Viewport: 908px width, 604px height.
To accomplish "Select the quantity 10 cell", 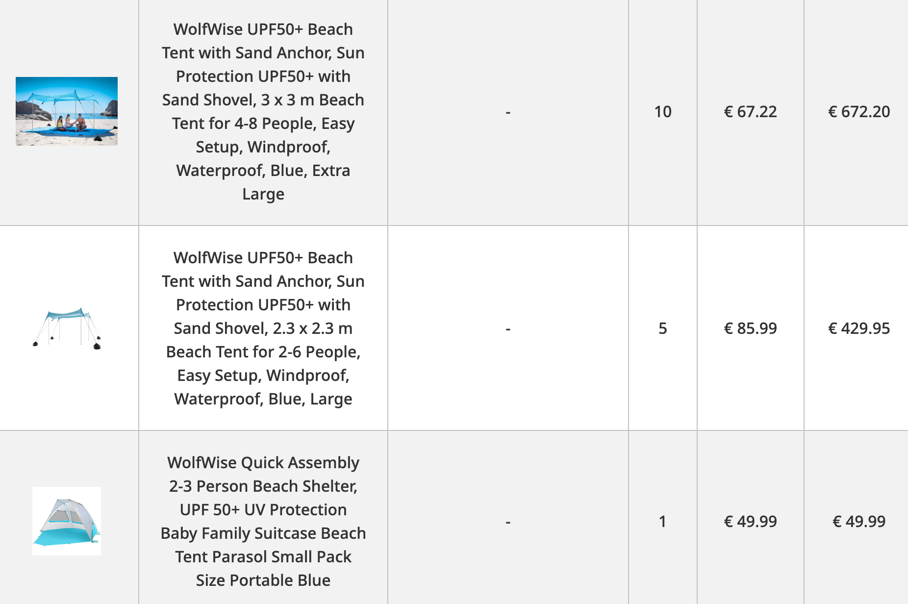I will pos(663,112).
